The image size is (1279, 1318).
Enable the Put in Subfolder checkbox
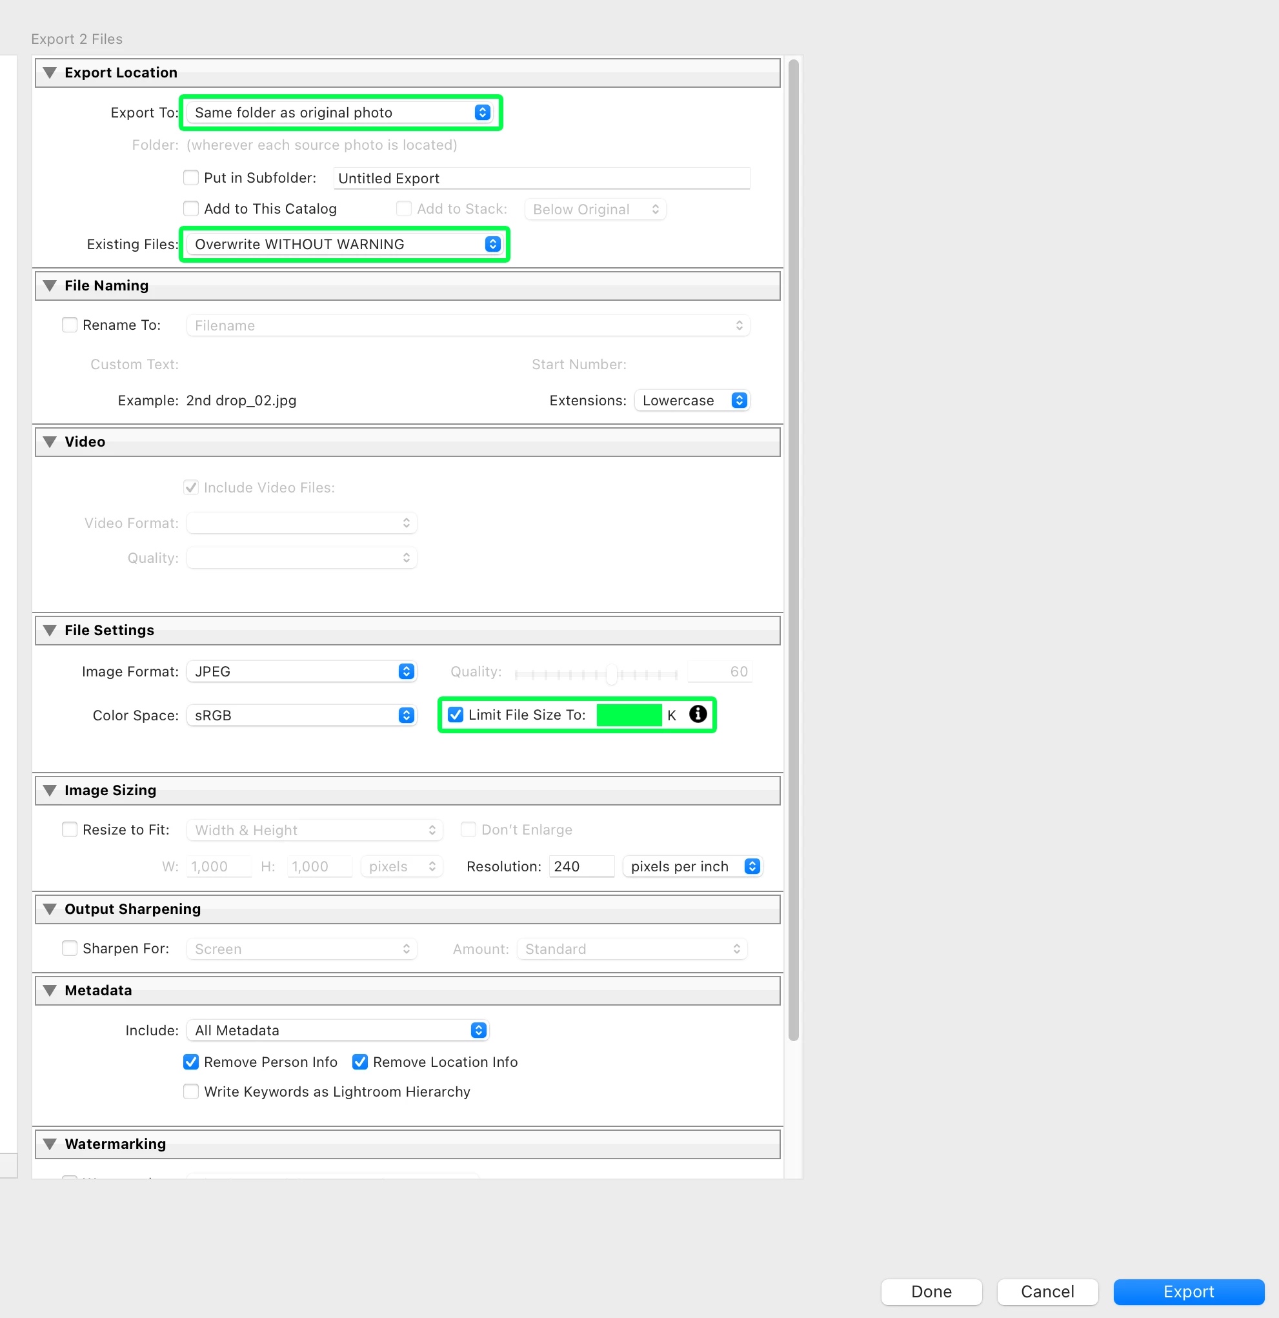(x=191, y=177)
